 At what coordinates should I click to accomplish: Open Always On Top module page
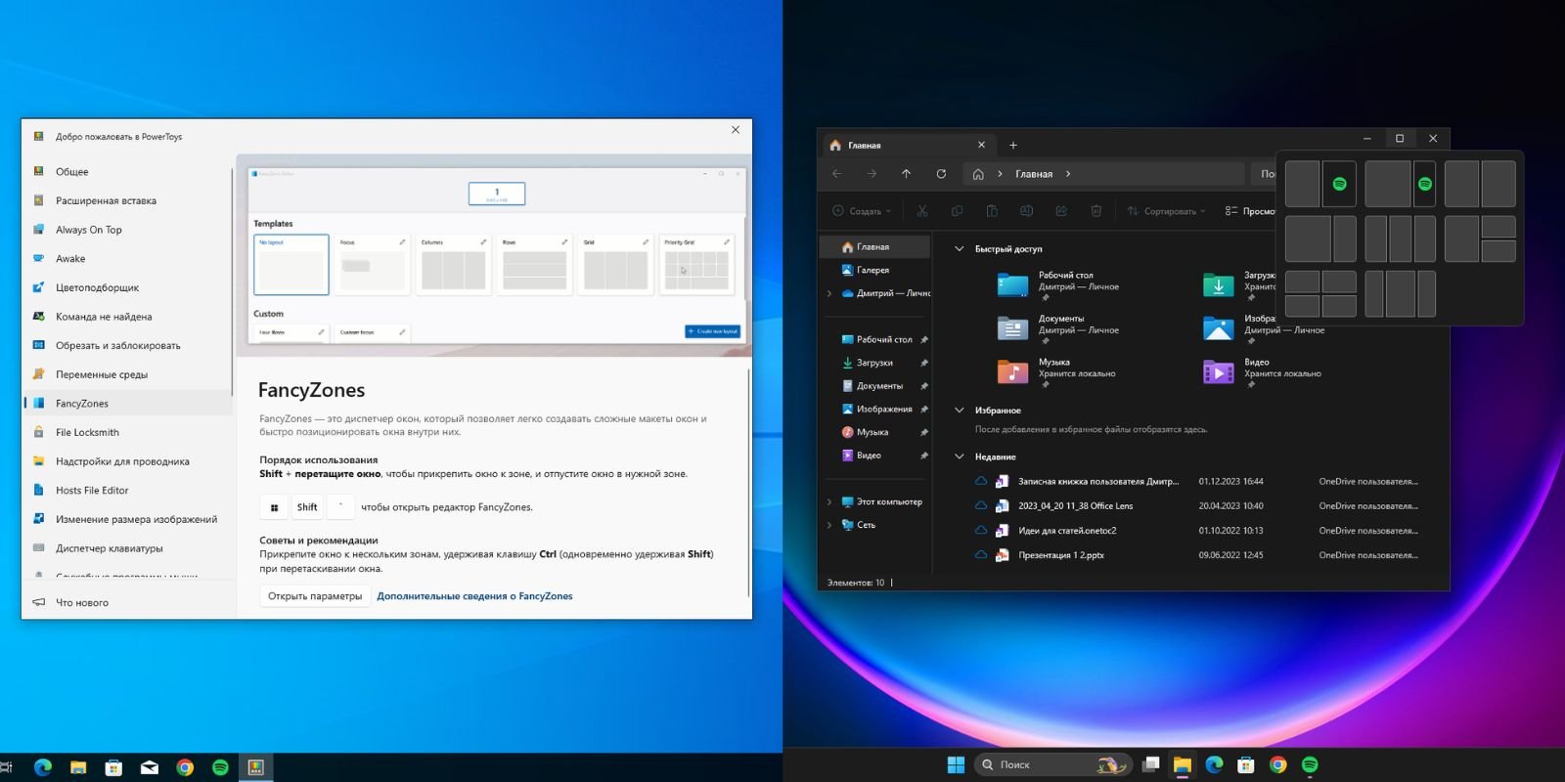point(128,230)
